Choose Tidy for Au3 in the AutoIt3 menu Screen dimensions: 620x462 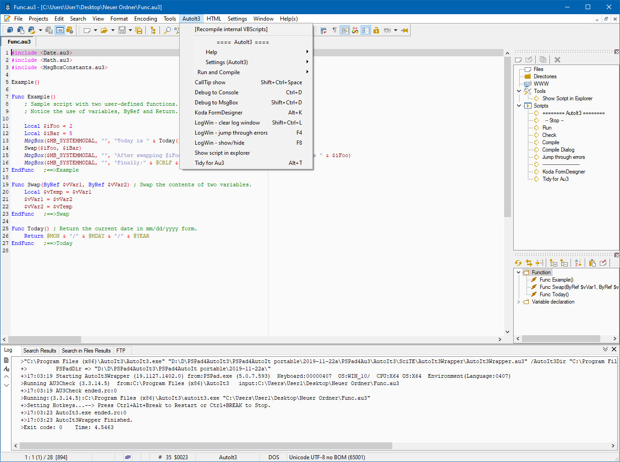tap(209, 163)
